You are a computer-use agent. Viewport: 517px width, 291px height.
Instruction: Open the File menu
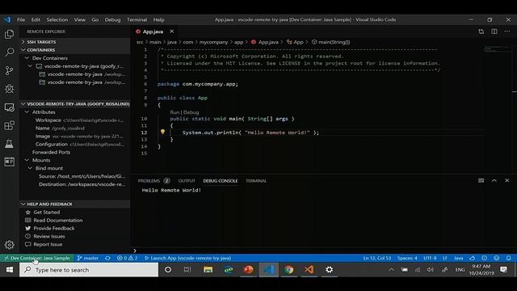21,19
